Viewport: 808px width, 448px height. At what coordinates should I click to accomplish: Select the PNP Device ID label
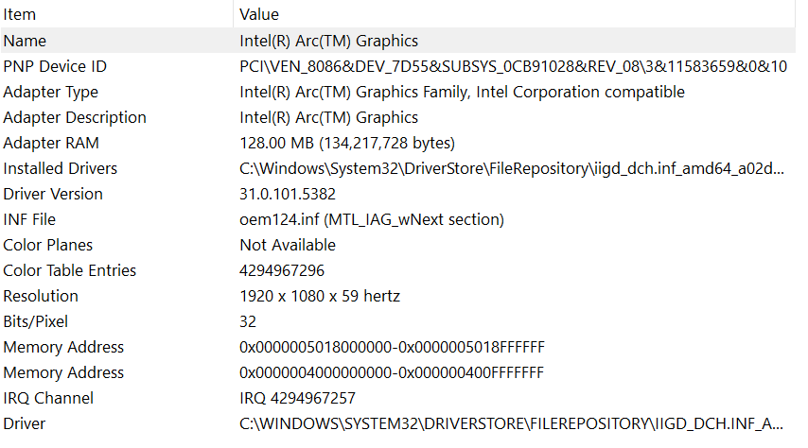click(55, 66)
